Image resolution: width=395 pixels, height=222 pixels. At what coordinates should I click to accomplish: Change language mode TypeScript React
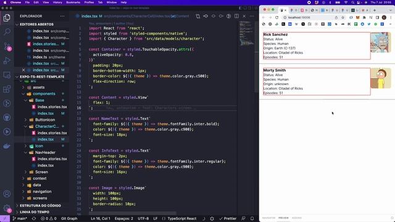182,218
